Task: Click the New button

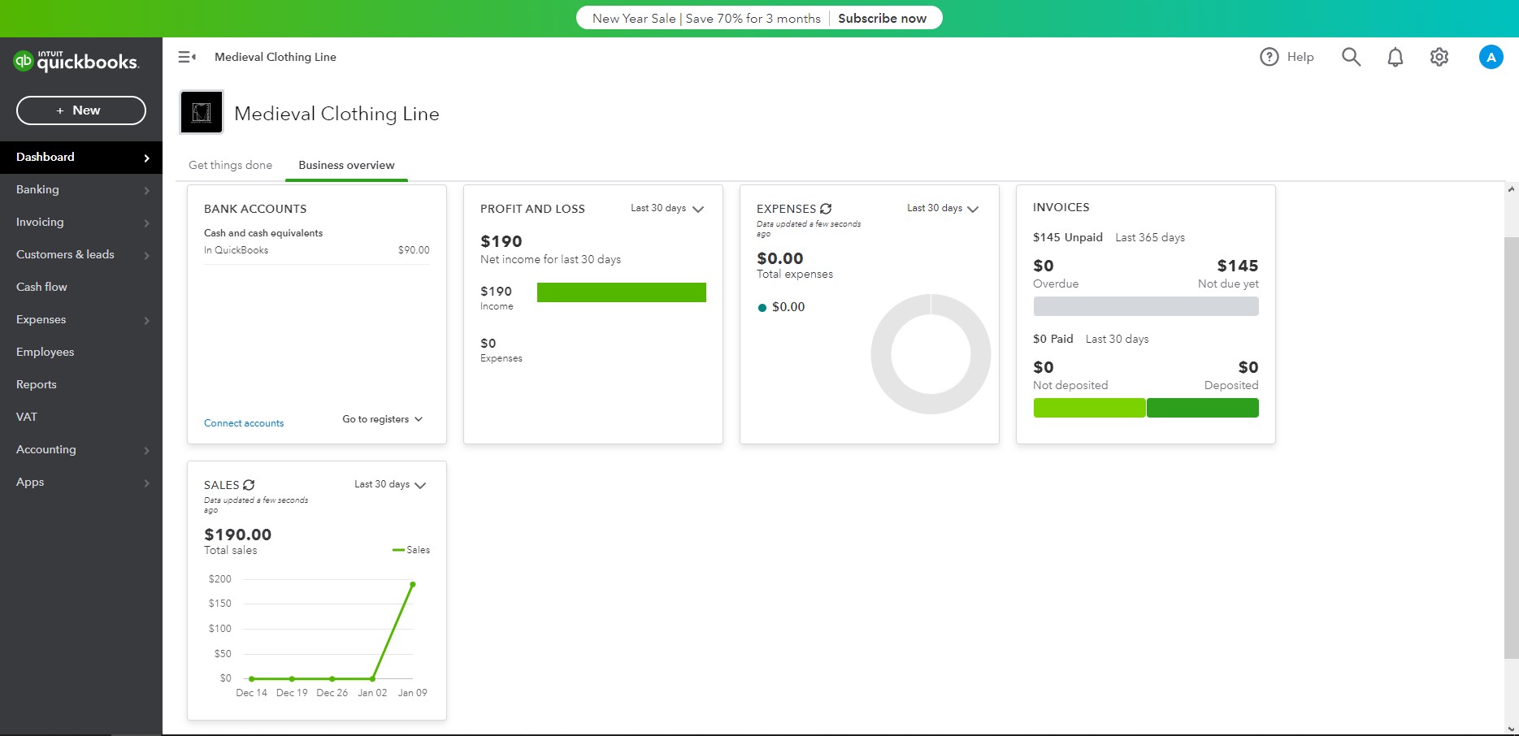Action: (x=81, y=110)
